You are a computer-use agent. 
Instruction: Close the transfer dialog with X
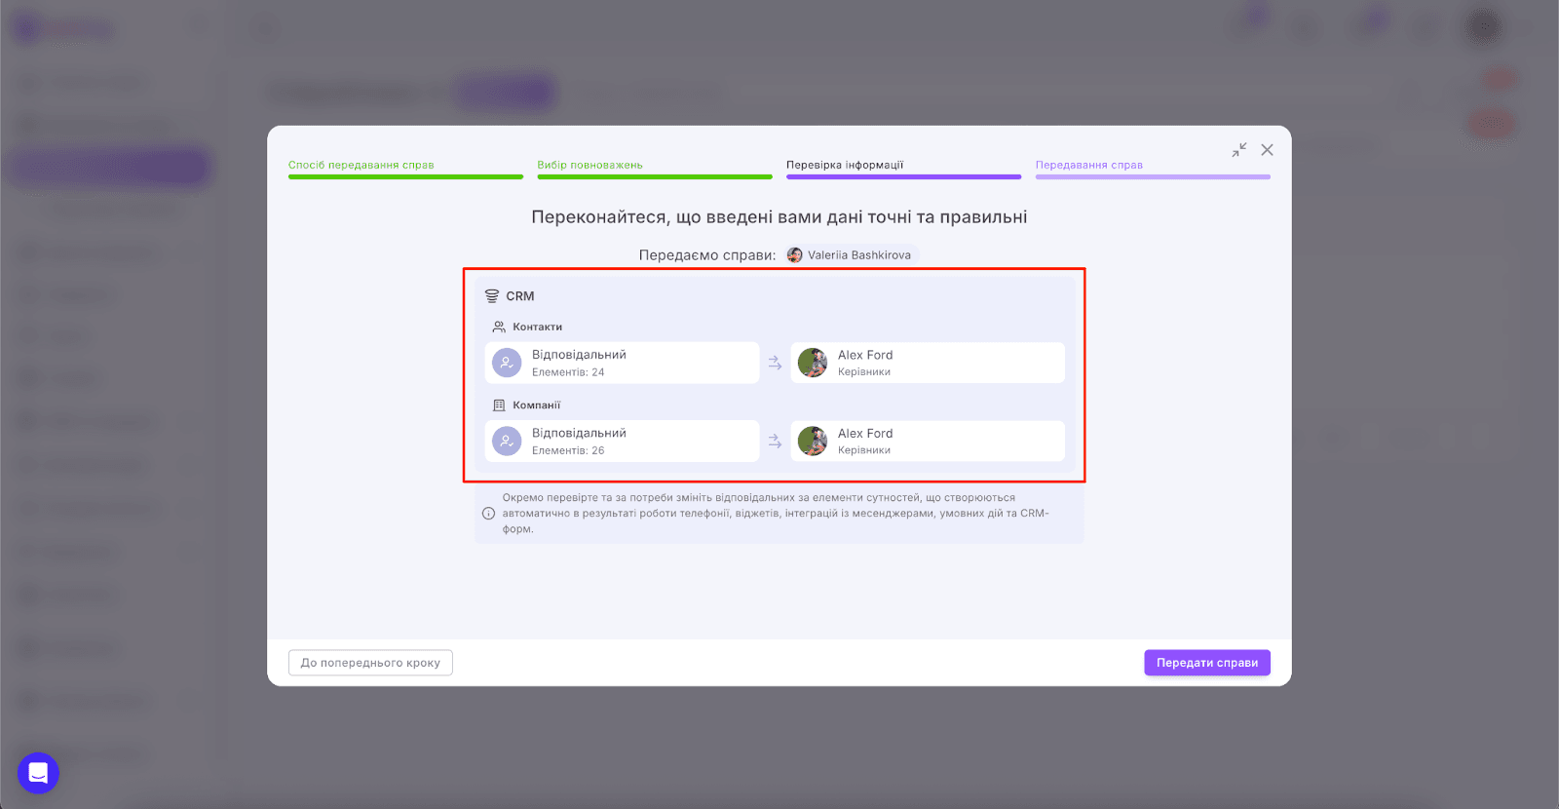[x=1267, y=150]
